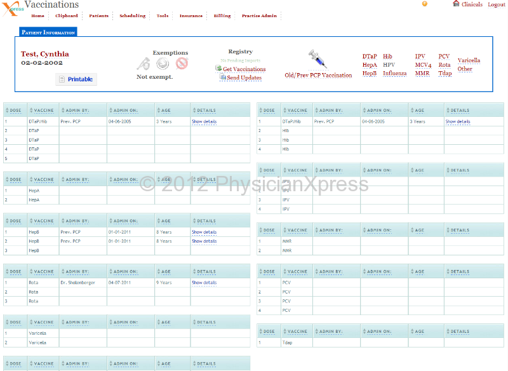Click the Clinicals house icon
The height and width of the screenshot is (371, 508).
(456, 4)
